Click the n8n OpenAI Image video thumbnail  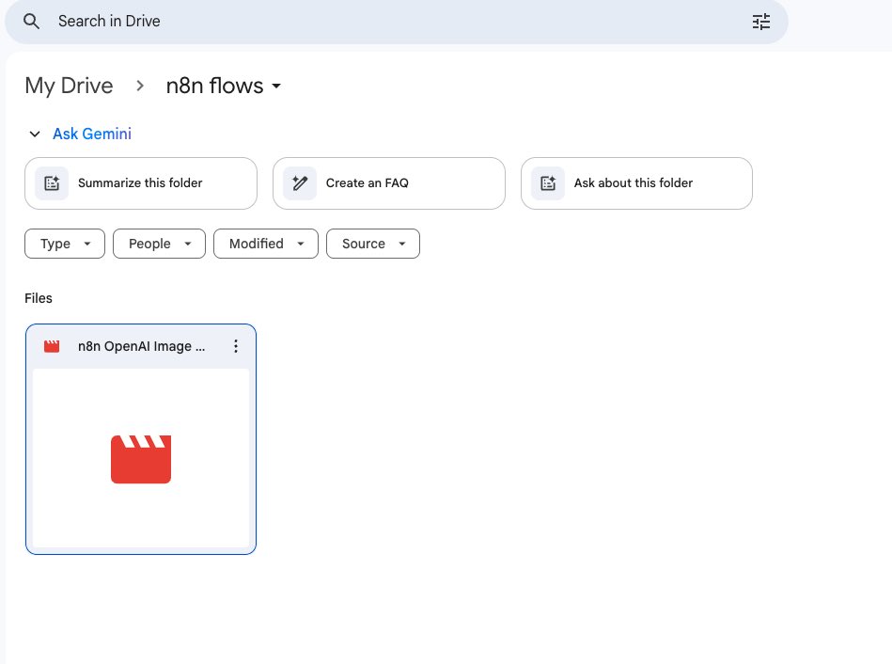click(x=141, y=458)
